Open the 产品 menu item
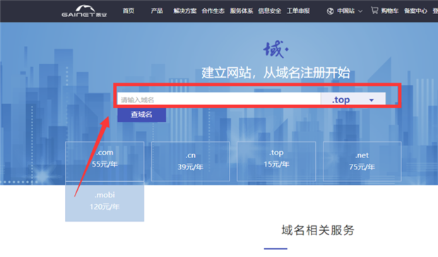 coord(157,11)
